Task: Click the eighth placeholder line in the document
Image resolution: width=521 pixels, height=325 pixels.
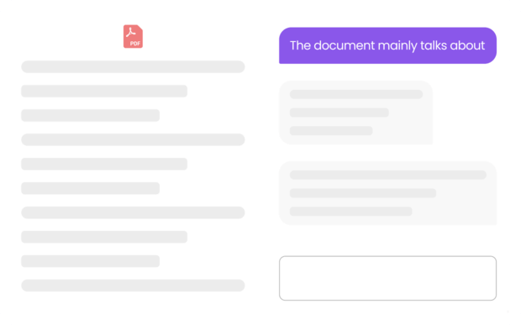Action: click(104, 237)
